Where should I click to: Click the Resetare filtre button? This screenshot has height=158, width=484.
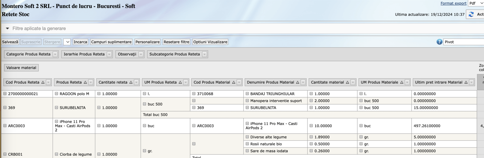(176, 42)
